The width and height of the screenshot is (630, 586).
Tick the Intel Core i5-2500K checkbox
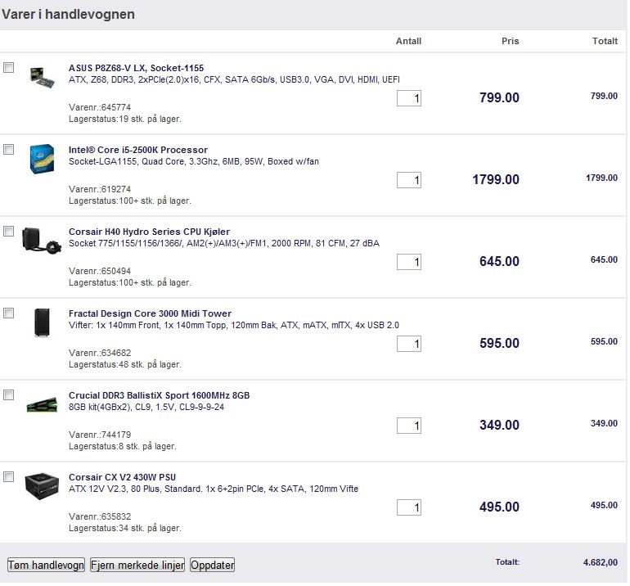pyautogui.click(x=9, y=150)
